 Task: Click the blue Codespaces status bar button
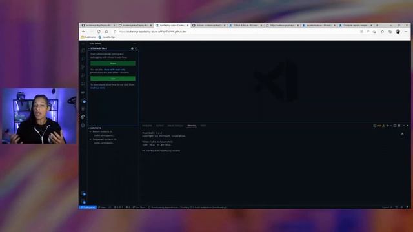coord(88,208)
